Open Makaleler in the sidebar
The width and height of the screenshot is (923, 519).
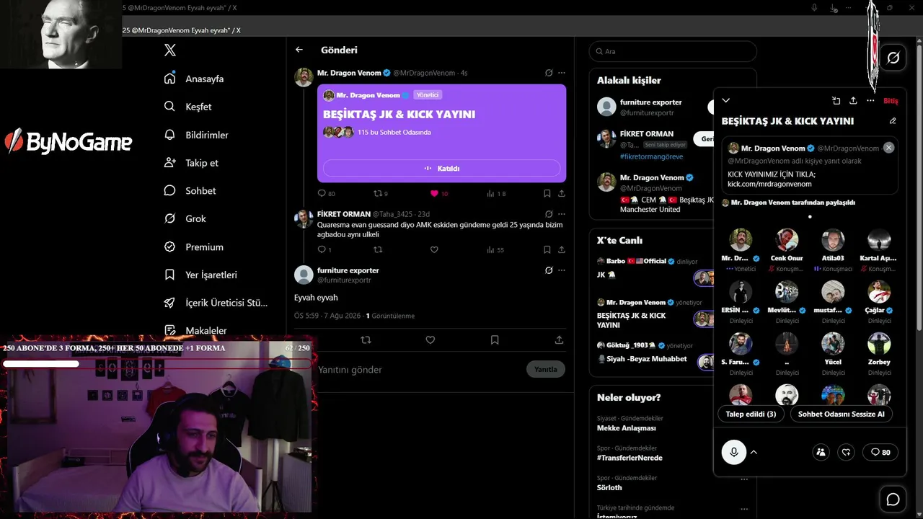click(x=195, y=331)
